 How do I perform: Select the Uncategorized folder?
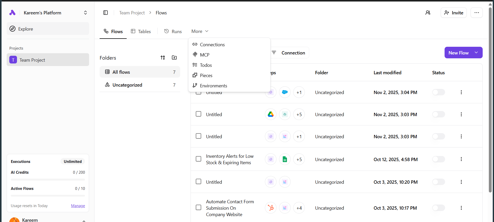127,85
